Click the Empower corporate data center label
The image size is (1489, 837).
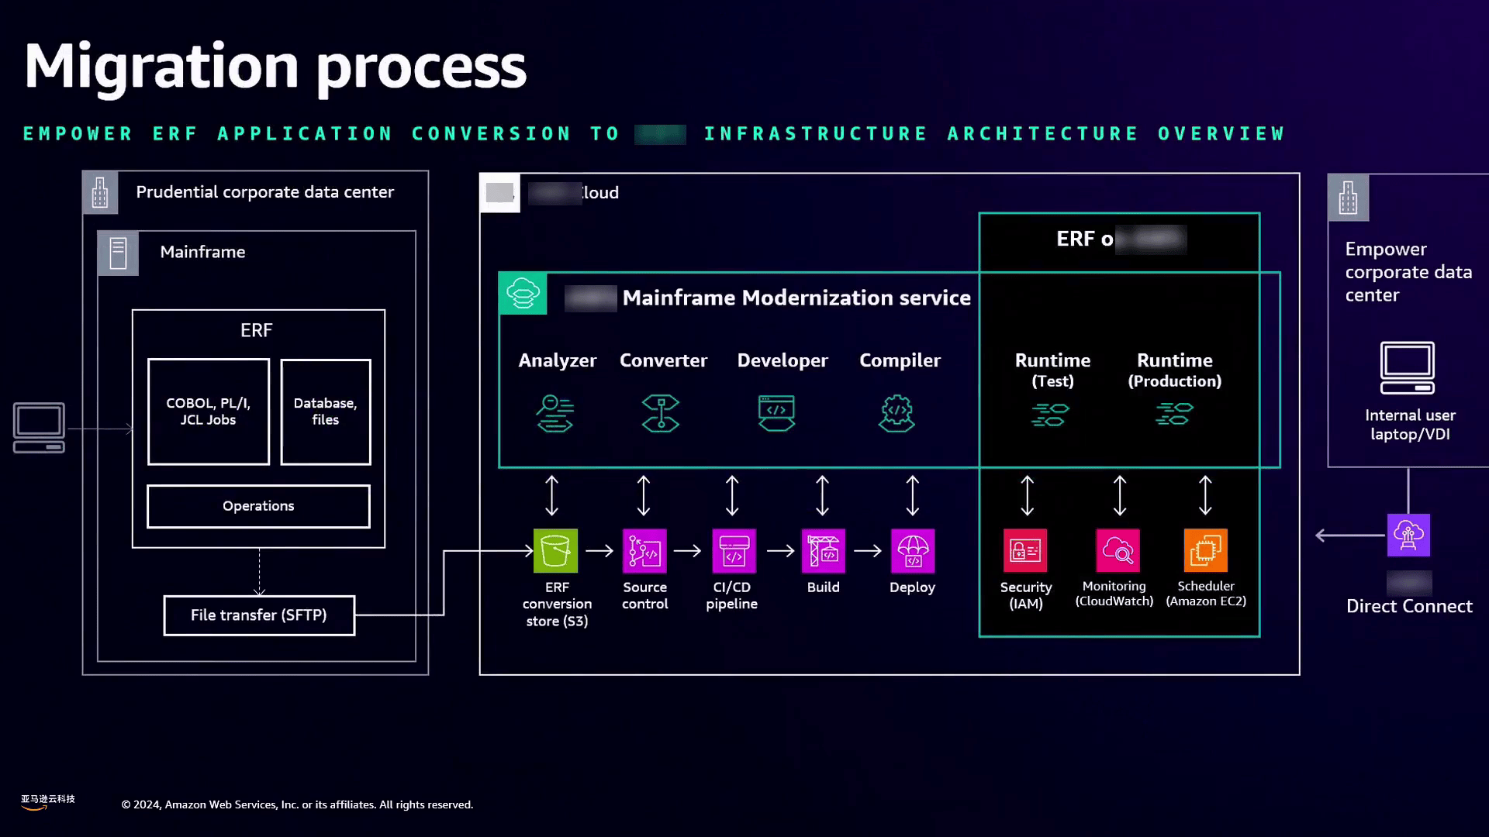click(1408, 272)
